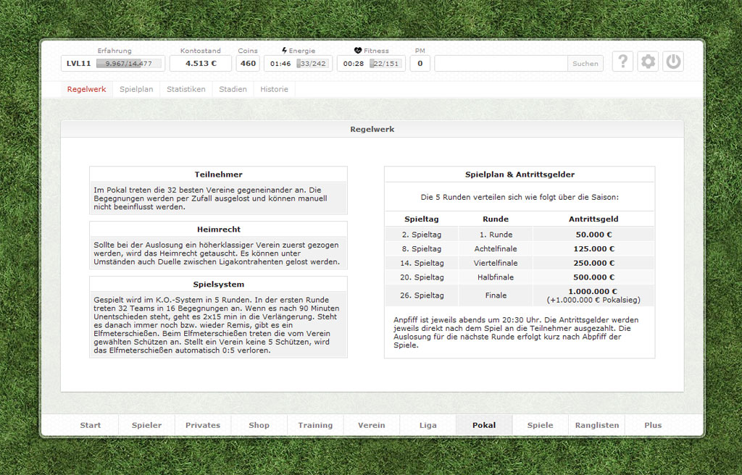The image size is (742, 475).
Task: Open the Spieler section
Action: tap(146, 425)
